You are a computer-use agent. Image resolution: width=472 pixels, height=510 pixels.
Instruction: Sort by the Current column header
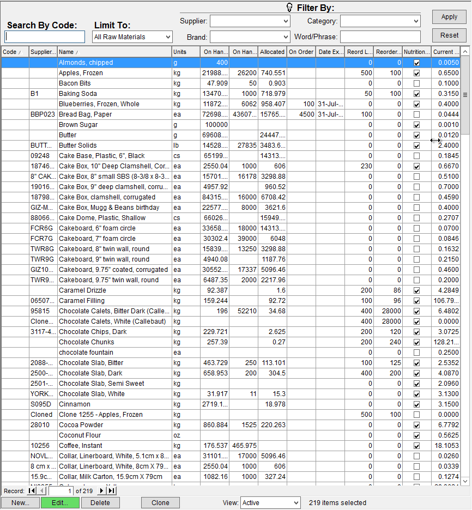click(446, 52)
